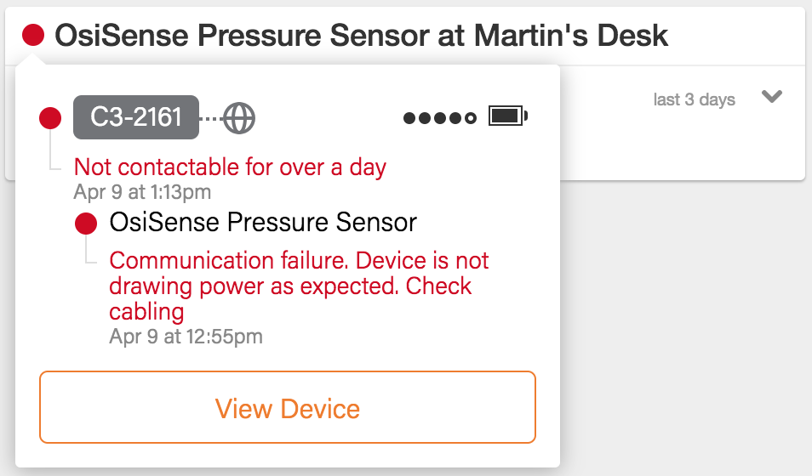Click the red status dot beside the page title
Image resolution: width=812 pixels, height=476 pixels.
coord(33,35)
